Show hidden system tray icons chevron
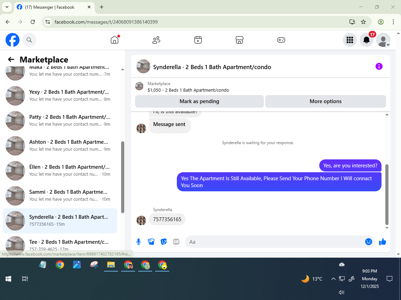The height and width of the screenshot is (300, 401). click(x=333, y=279)
